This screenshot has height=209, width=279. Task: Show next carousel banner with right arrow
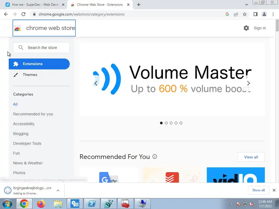point(248,83)
